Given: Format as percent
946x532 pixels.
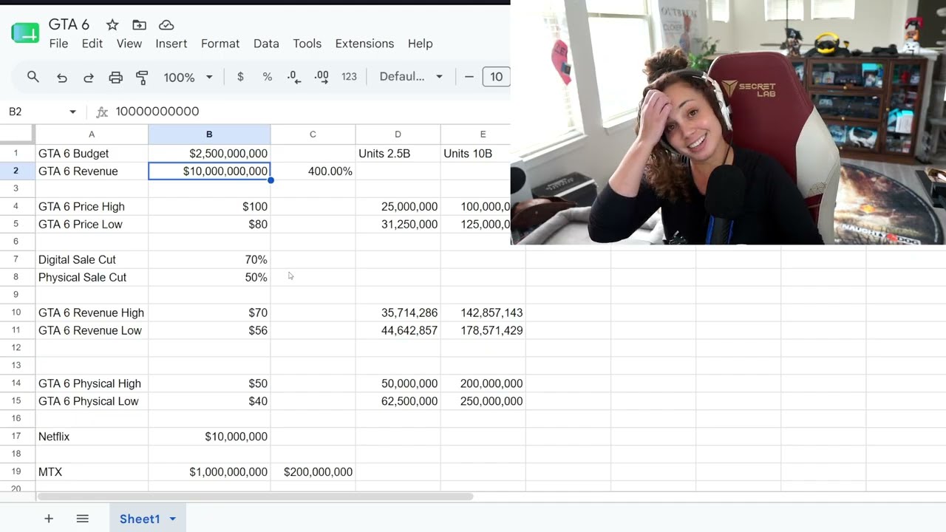Looking at the screenshot, I should [268, 77].
